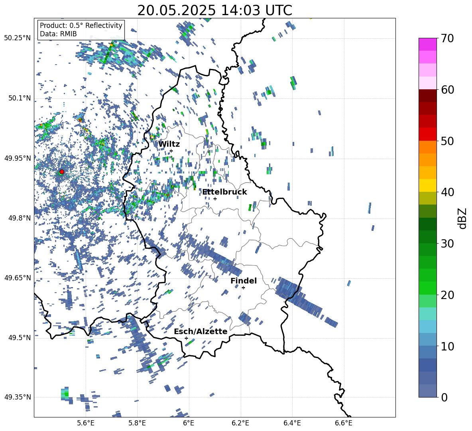Click the 6°E longitude label

(189, 423)
